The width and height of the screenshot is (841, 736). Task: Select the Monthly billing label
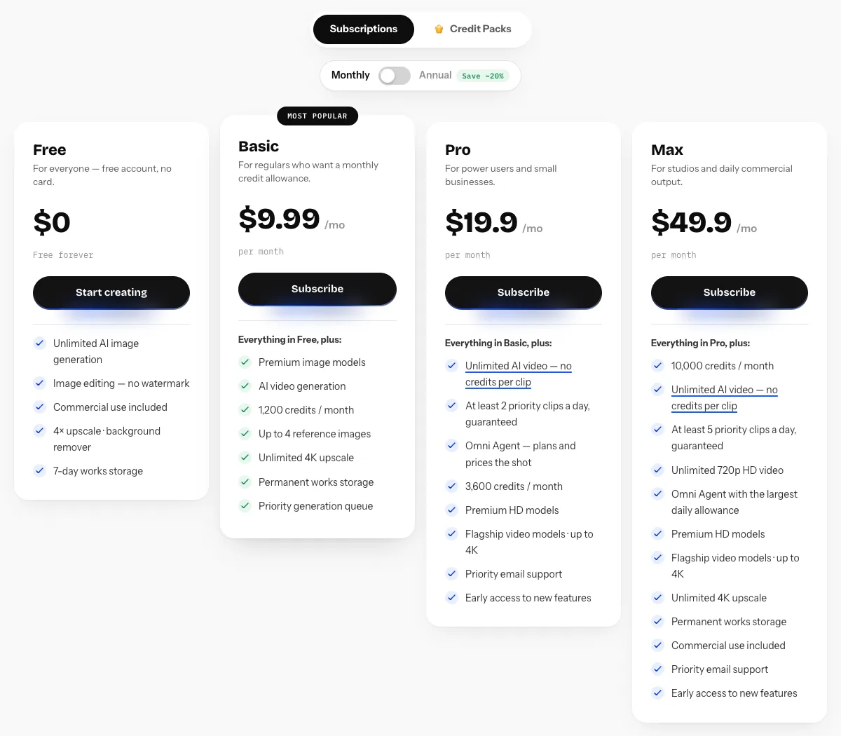pos(350,75)
